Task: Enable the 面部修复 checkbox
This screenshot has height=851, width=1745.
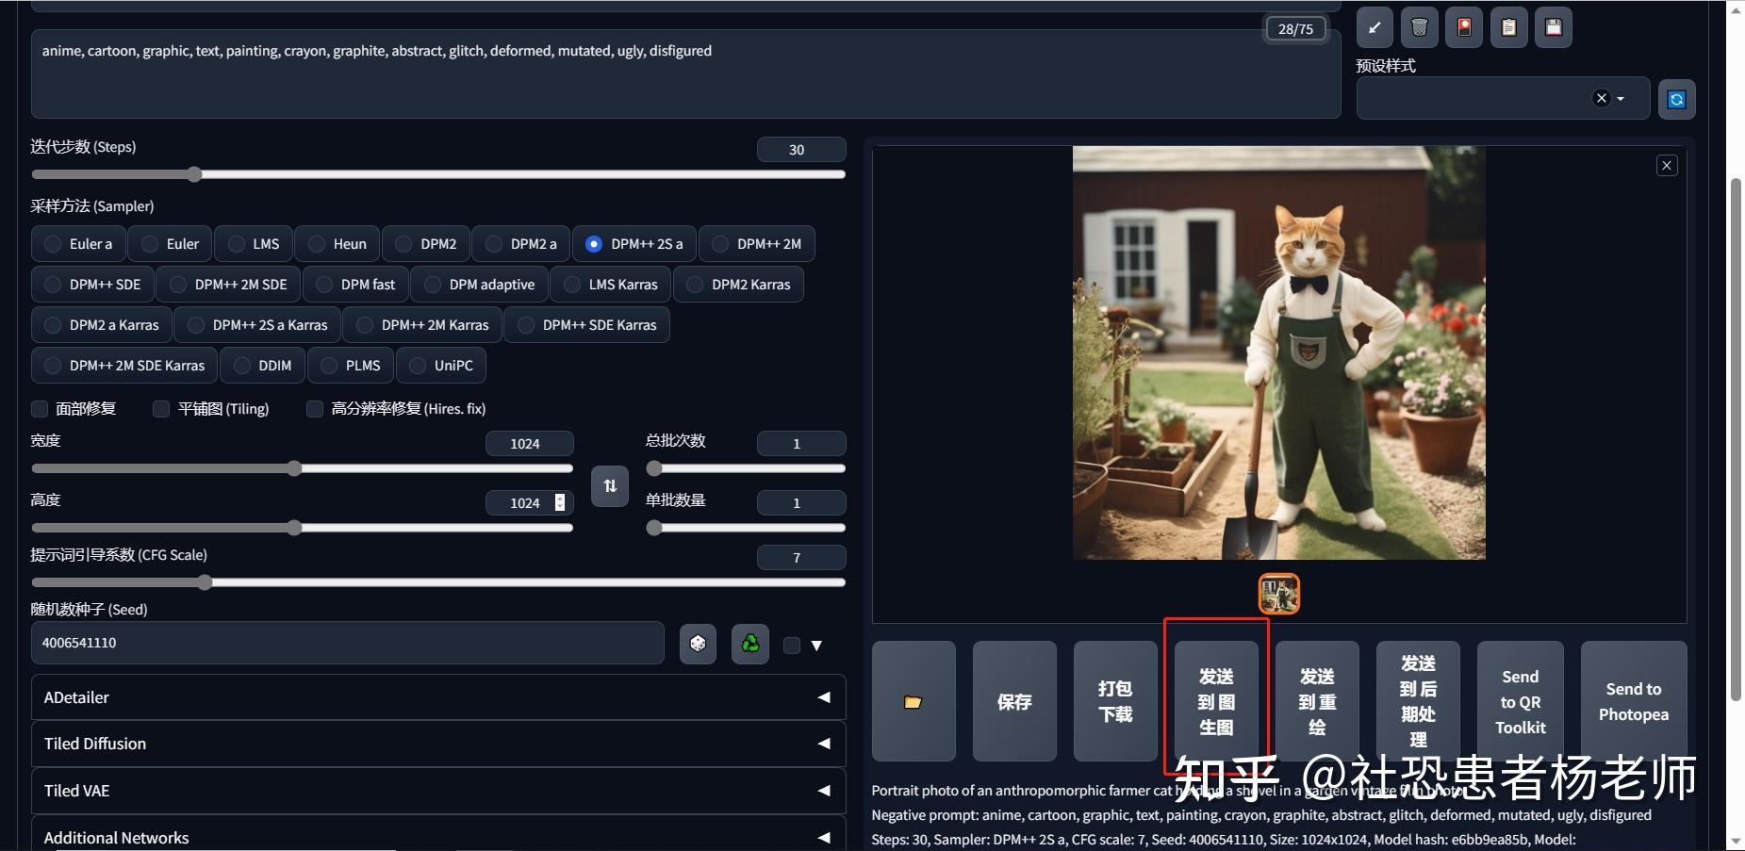Action: tap(40, 409)
